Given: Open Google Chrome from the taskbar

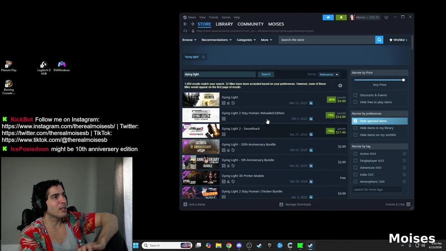Looking at the screenshot, I should pos(229,245).
